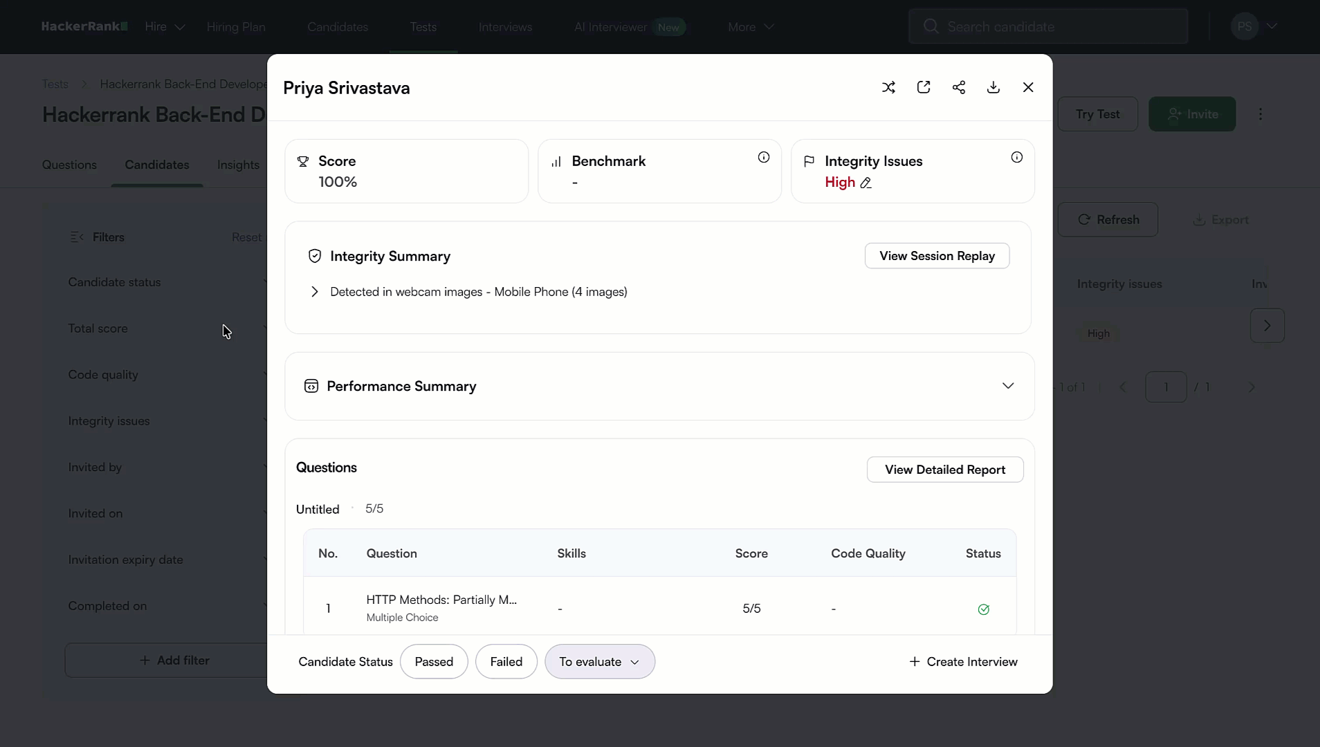Open candidate report in new tab icon

click(x=924, y=87)
